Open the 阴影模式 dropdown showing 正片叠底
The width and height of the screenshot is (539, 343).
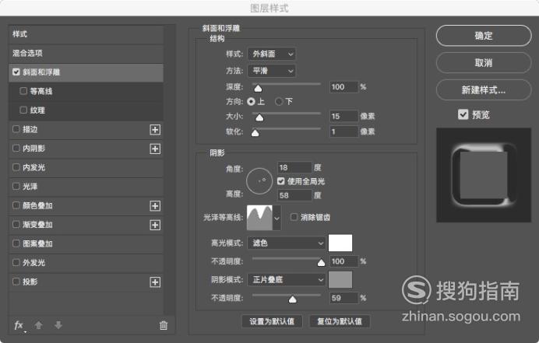coord(287,280)
